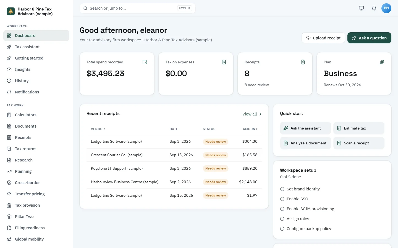The height and width of the screenshot is (248, 398).
Task: Click Needs review badge for Sep 2 receipt
Action: pyautogui.click(x=216, y=182)
